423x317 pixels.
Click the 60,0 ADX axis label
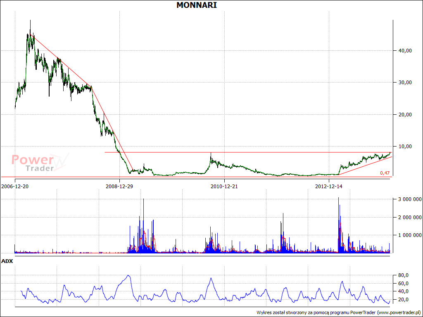(403, 283)
